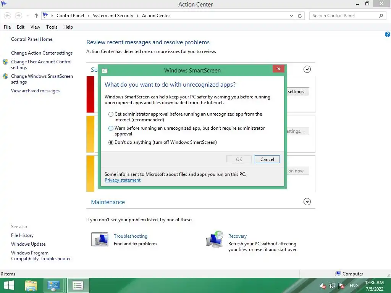Open Control Panel Home link
391x293 pixels.
point(32,39)
